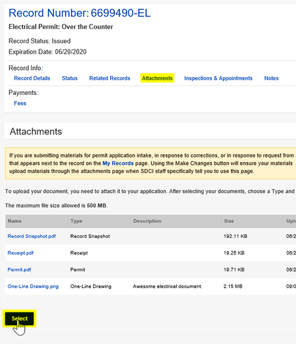296x344 pixels.
Task: Sort attachments by Name column
Action: pos(15,221)
